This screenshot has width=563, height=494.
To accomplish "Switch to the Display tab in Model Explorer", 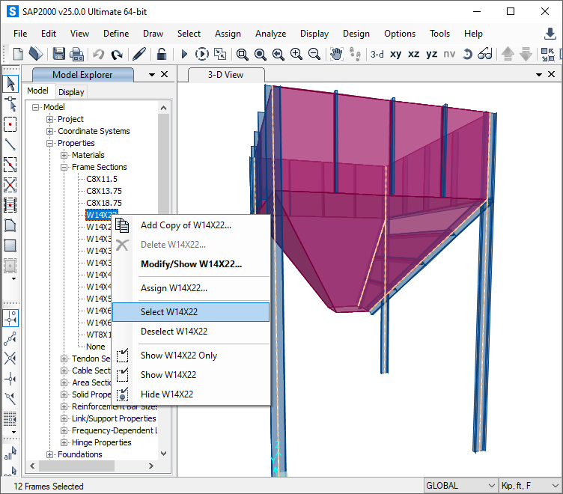I will click(71, 92).
